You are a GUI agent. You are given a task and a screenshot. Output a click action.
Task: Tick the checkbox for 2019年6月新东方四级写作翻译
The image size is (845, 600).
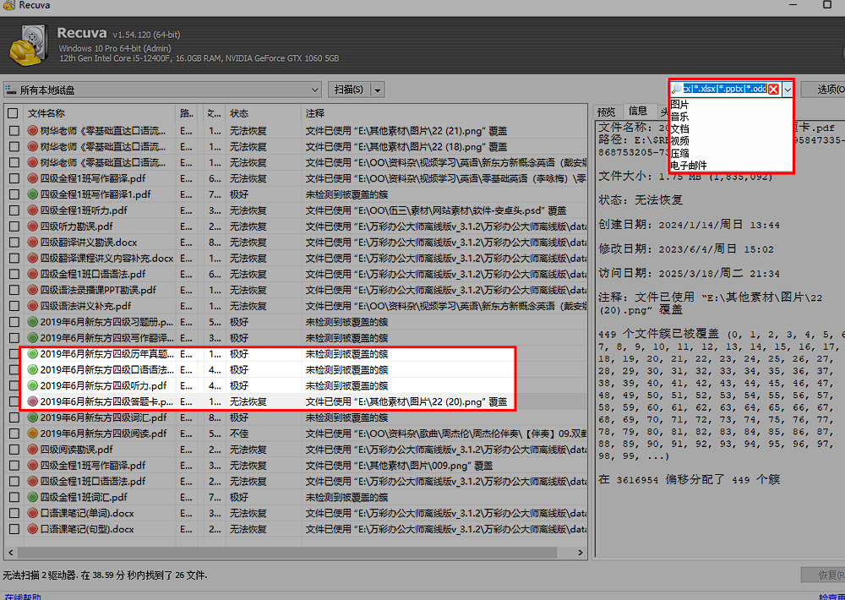tap(14, 338)
